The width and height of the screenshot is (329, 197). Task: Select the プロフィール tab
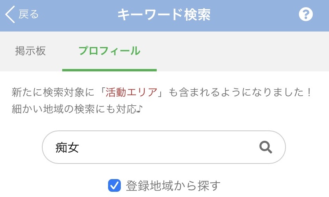(x=109, y=51)
